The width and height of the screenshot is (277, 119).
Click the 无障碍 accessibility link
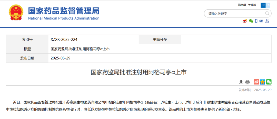tap(242, 5)
